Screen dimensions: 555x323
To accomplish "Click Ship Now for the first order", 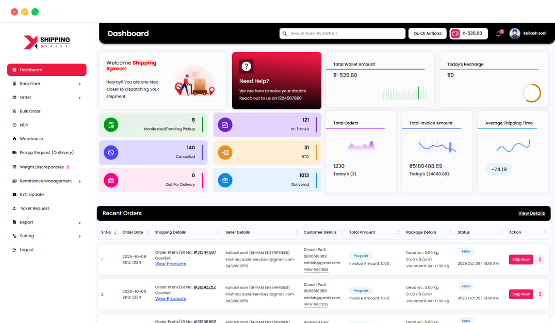I will click(520, 260).
